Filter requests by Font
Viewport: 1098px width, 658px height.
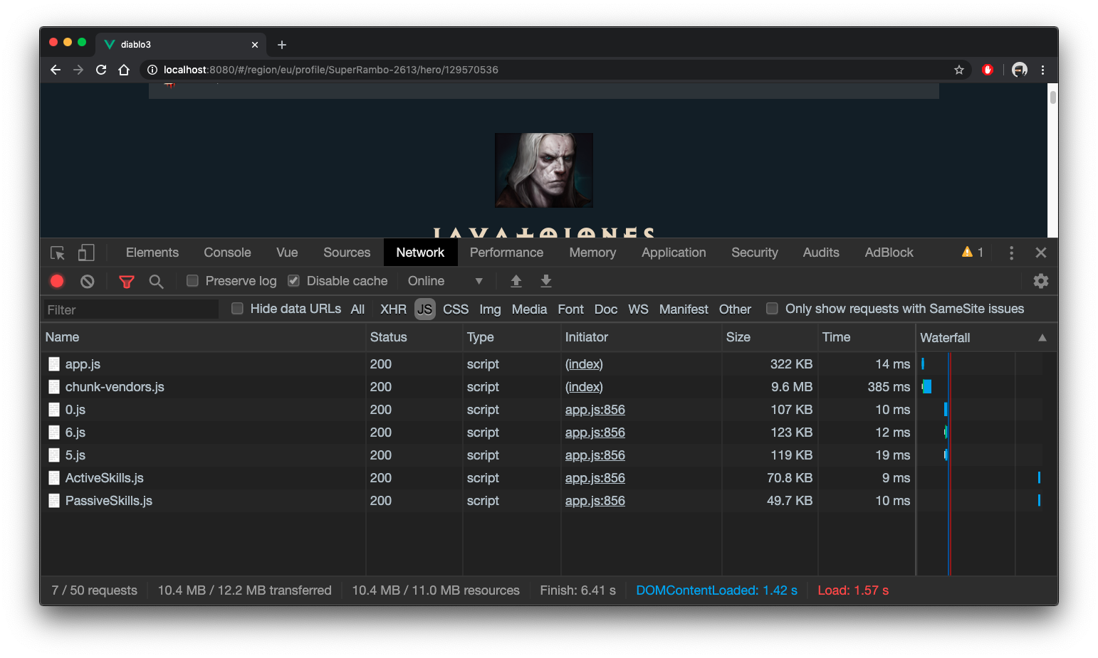tap(570, 309)
